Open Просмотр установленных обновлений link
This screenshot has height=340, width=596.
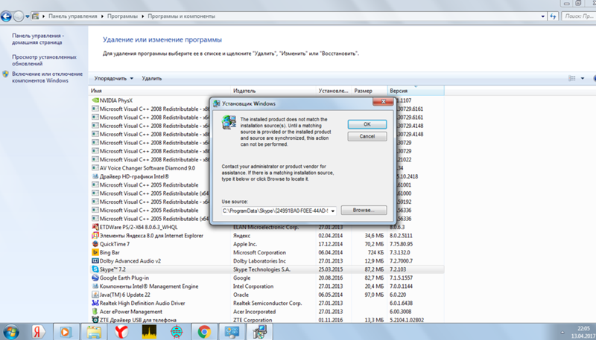click(x=44, y=60)
